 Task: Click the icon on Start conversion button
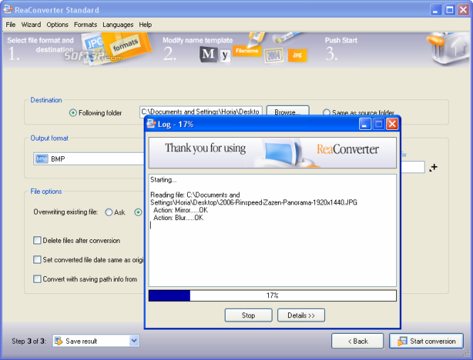(x=402, y=341)
